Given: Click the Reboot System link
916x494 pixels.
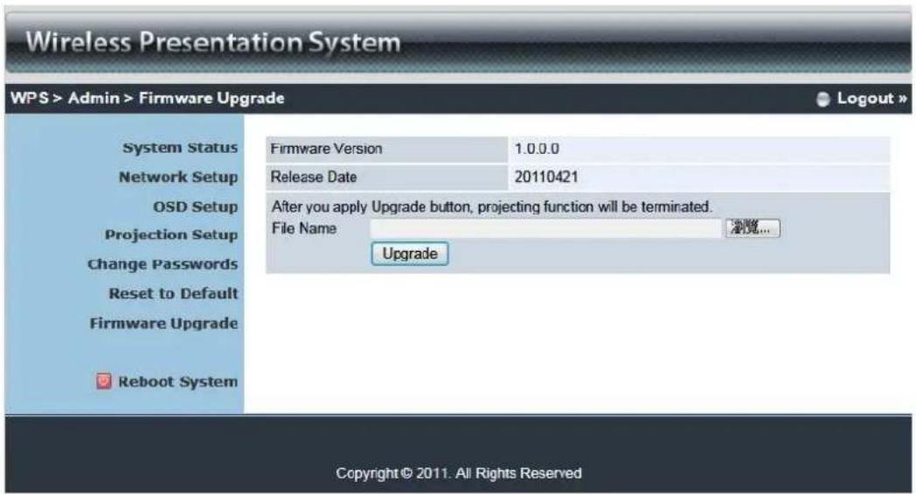Looking at the screenshot, I should (177, 382).
